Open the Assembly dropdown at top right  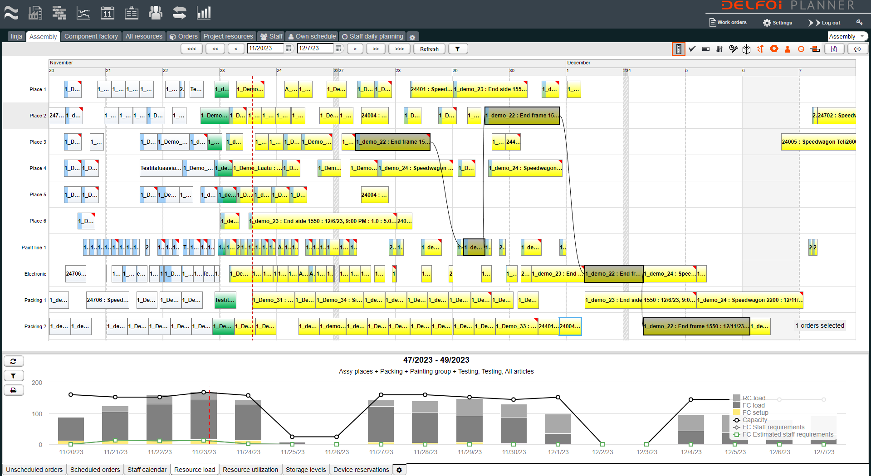point(847,36)
